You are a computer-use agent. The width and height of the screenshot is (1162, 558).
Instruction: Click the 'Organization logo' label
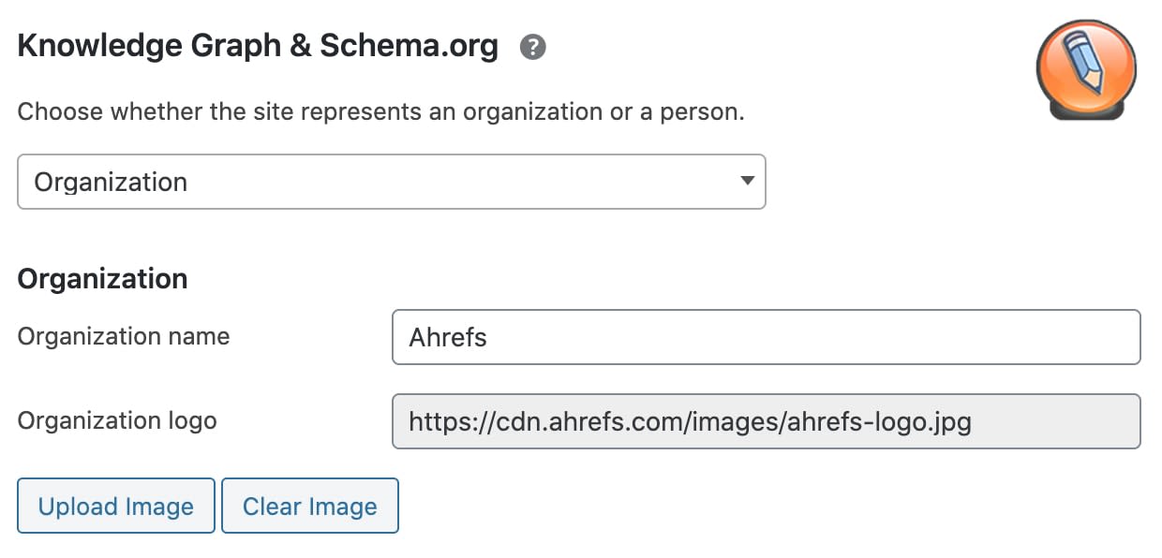tap(117, 420)
